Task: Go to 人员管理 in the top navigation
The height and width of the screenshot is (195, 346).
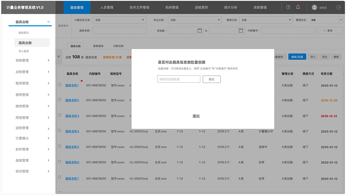Action: tap(107, 8)
